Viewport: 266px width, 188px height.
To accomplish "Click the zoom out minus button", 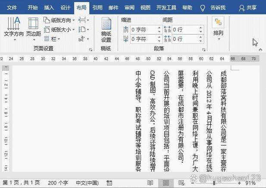I will point(192,183).
